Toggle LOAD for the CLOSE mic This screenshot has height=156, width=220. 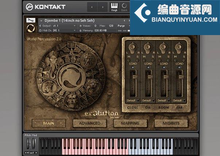click(x=133, y=67)
